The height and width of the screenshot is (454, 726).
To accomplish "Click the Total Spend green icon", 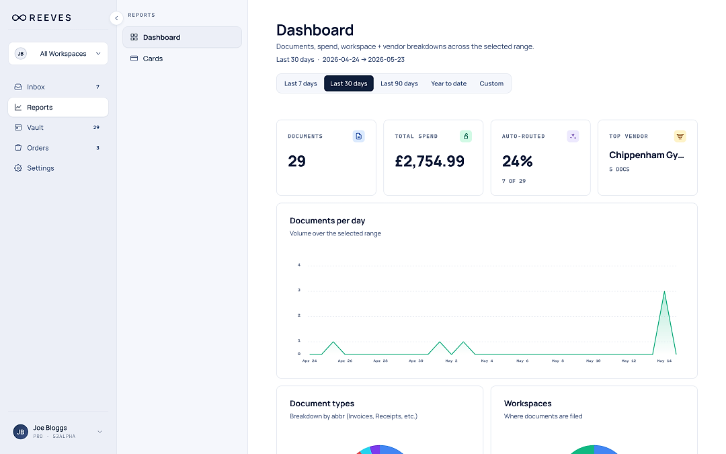I will 466,136.
